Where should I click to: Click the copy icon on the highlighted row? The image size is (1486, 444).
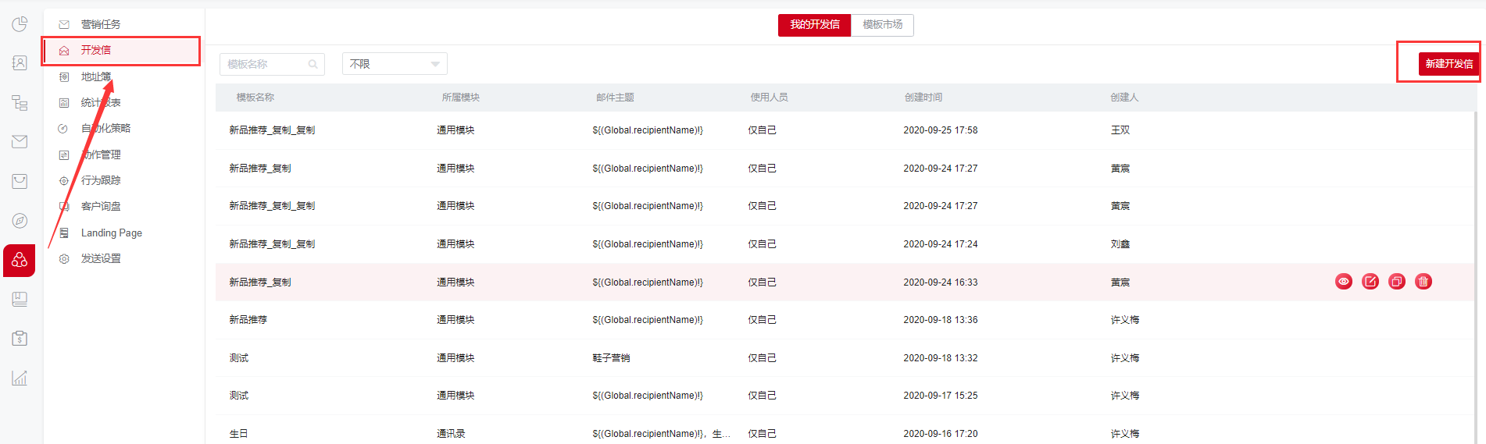pyautogui.click(x=1396, y=282)
